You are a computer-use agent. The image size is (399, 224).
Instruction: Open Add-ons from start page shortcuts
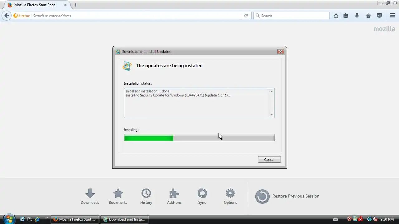click(174, 196)
